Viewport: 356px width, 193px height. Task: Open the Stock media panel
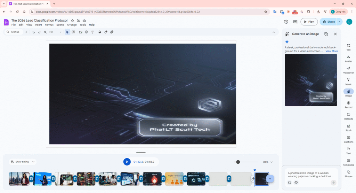(x=348, y=127)
